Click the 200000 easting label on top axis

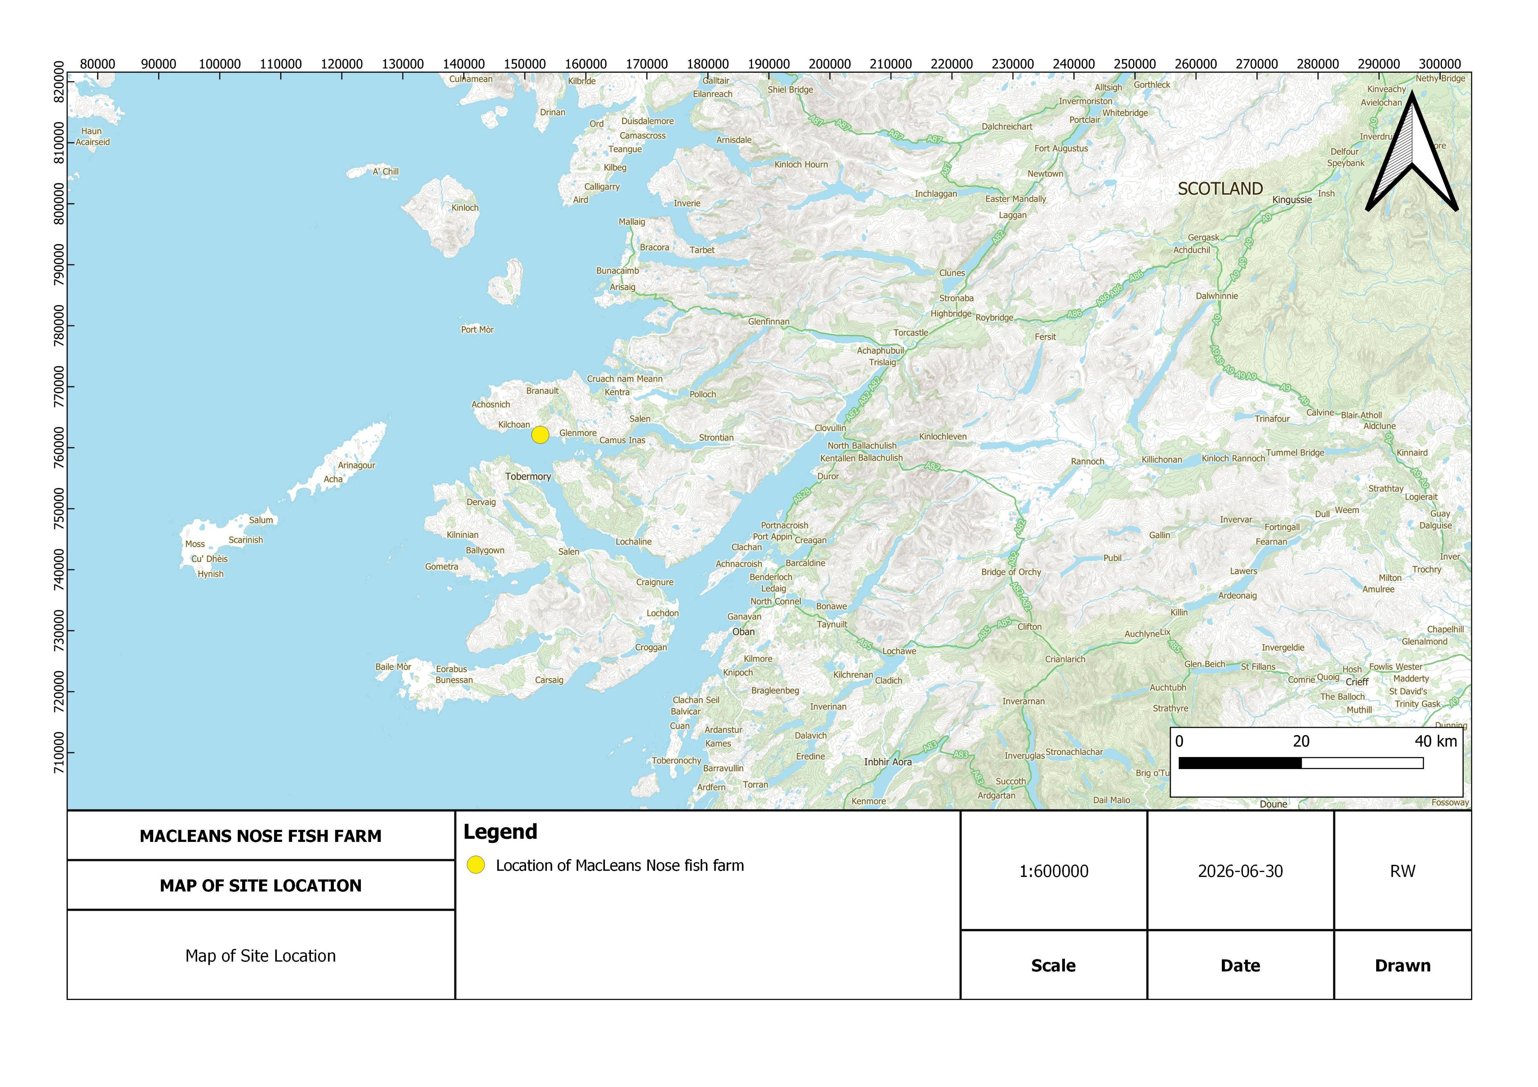(829, 64)
